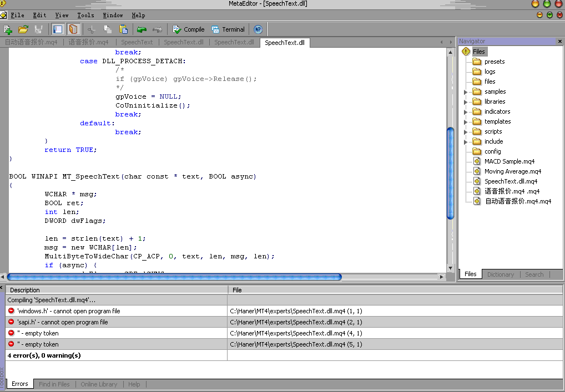Expand the indicators folder
Screen dimensions: 565x392
pos(465,113)
